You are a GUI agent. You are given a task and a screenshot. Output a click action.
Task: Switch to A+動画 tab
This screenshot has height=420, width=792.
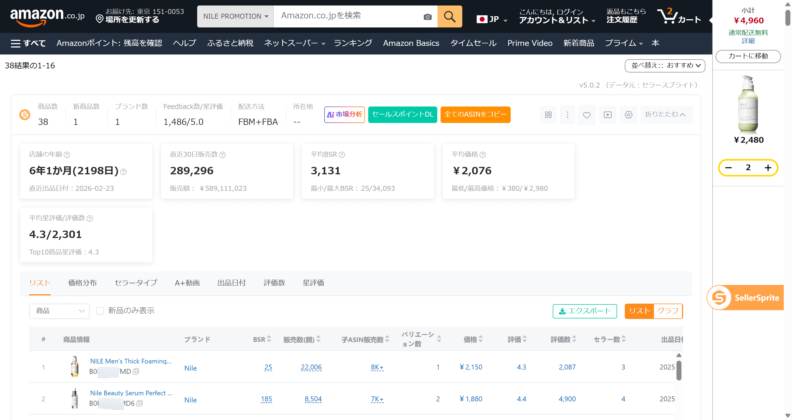[x=187, y=283]
